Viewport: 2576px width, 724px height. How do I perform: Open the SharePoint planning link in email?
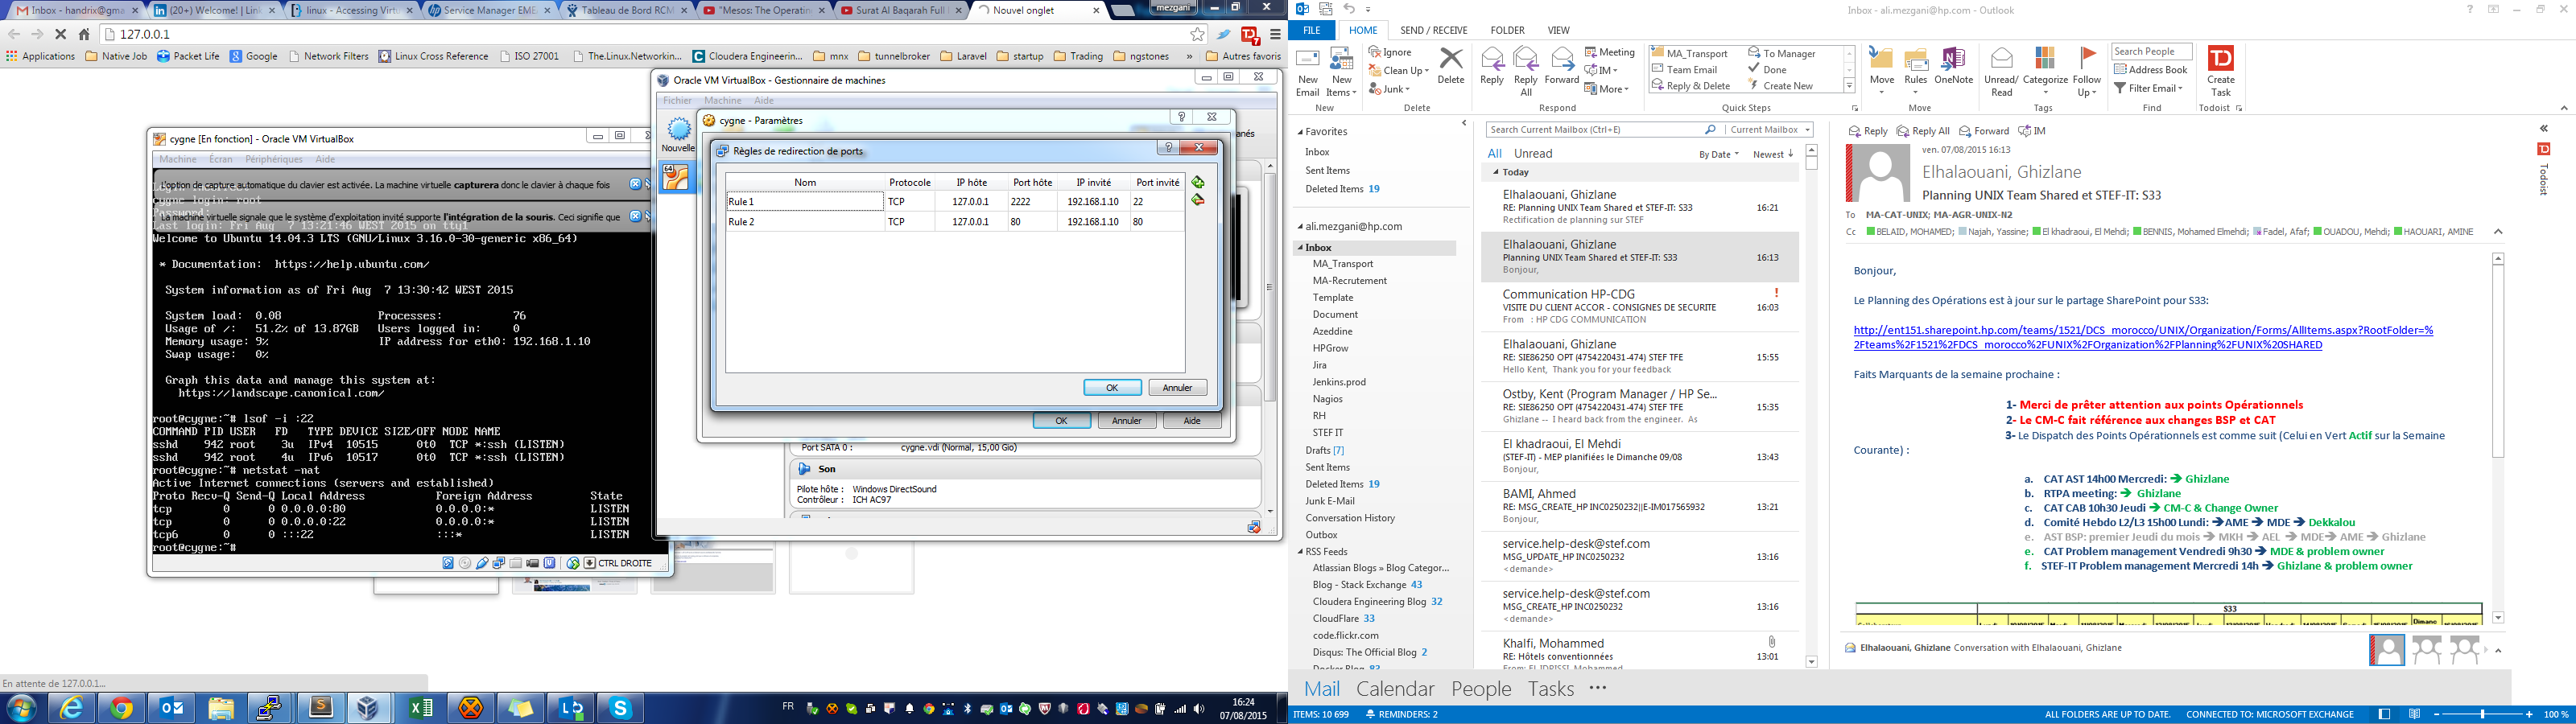[2143, 337]
